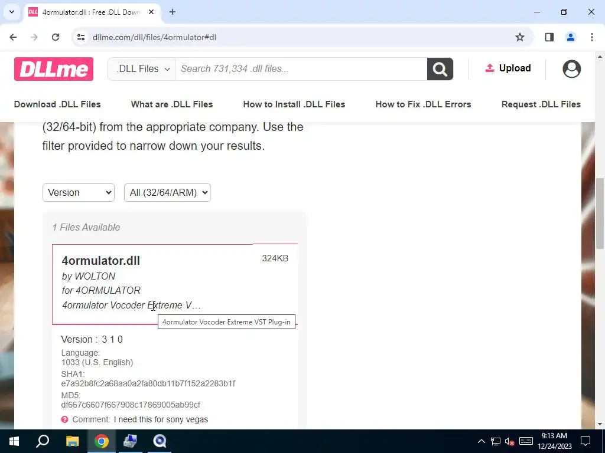Toggle the browser side panel icon
Screen dimensions: 605x453
pos(549,37)
